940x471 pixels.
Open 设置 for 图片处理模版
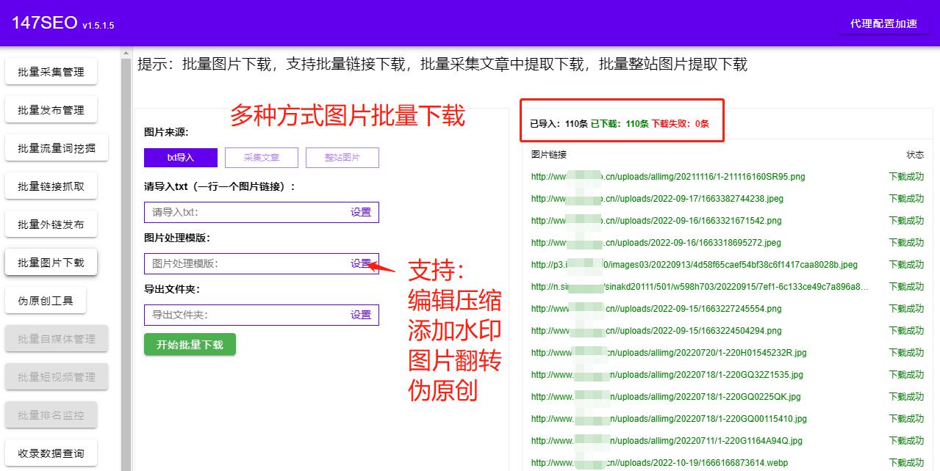pyautogui.click(x=361, y=263)
